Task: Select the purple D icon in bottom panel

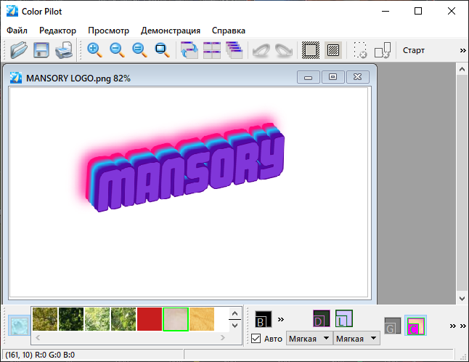Action: tap(321, 319)
